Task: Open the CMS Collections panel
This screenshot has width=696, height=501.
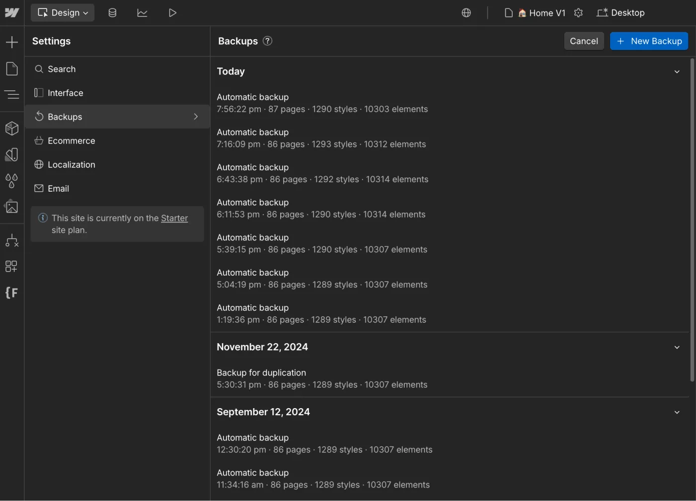Action: pyautogui.click(x=112, y=12)
